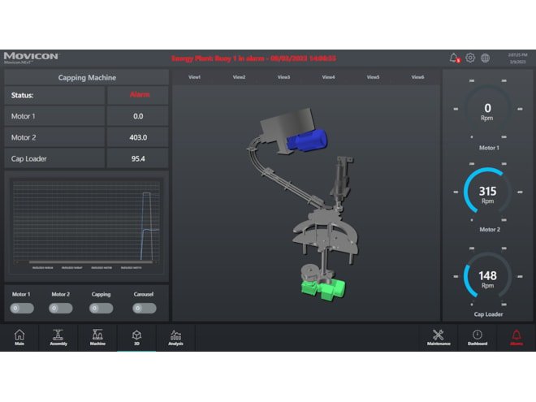
Task: Toggle the Motor 2 switch
Action: [x=60, y=309]
